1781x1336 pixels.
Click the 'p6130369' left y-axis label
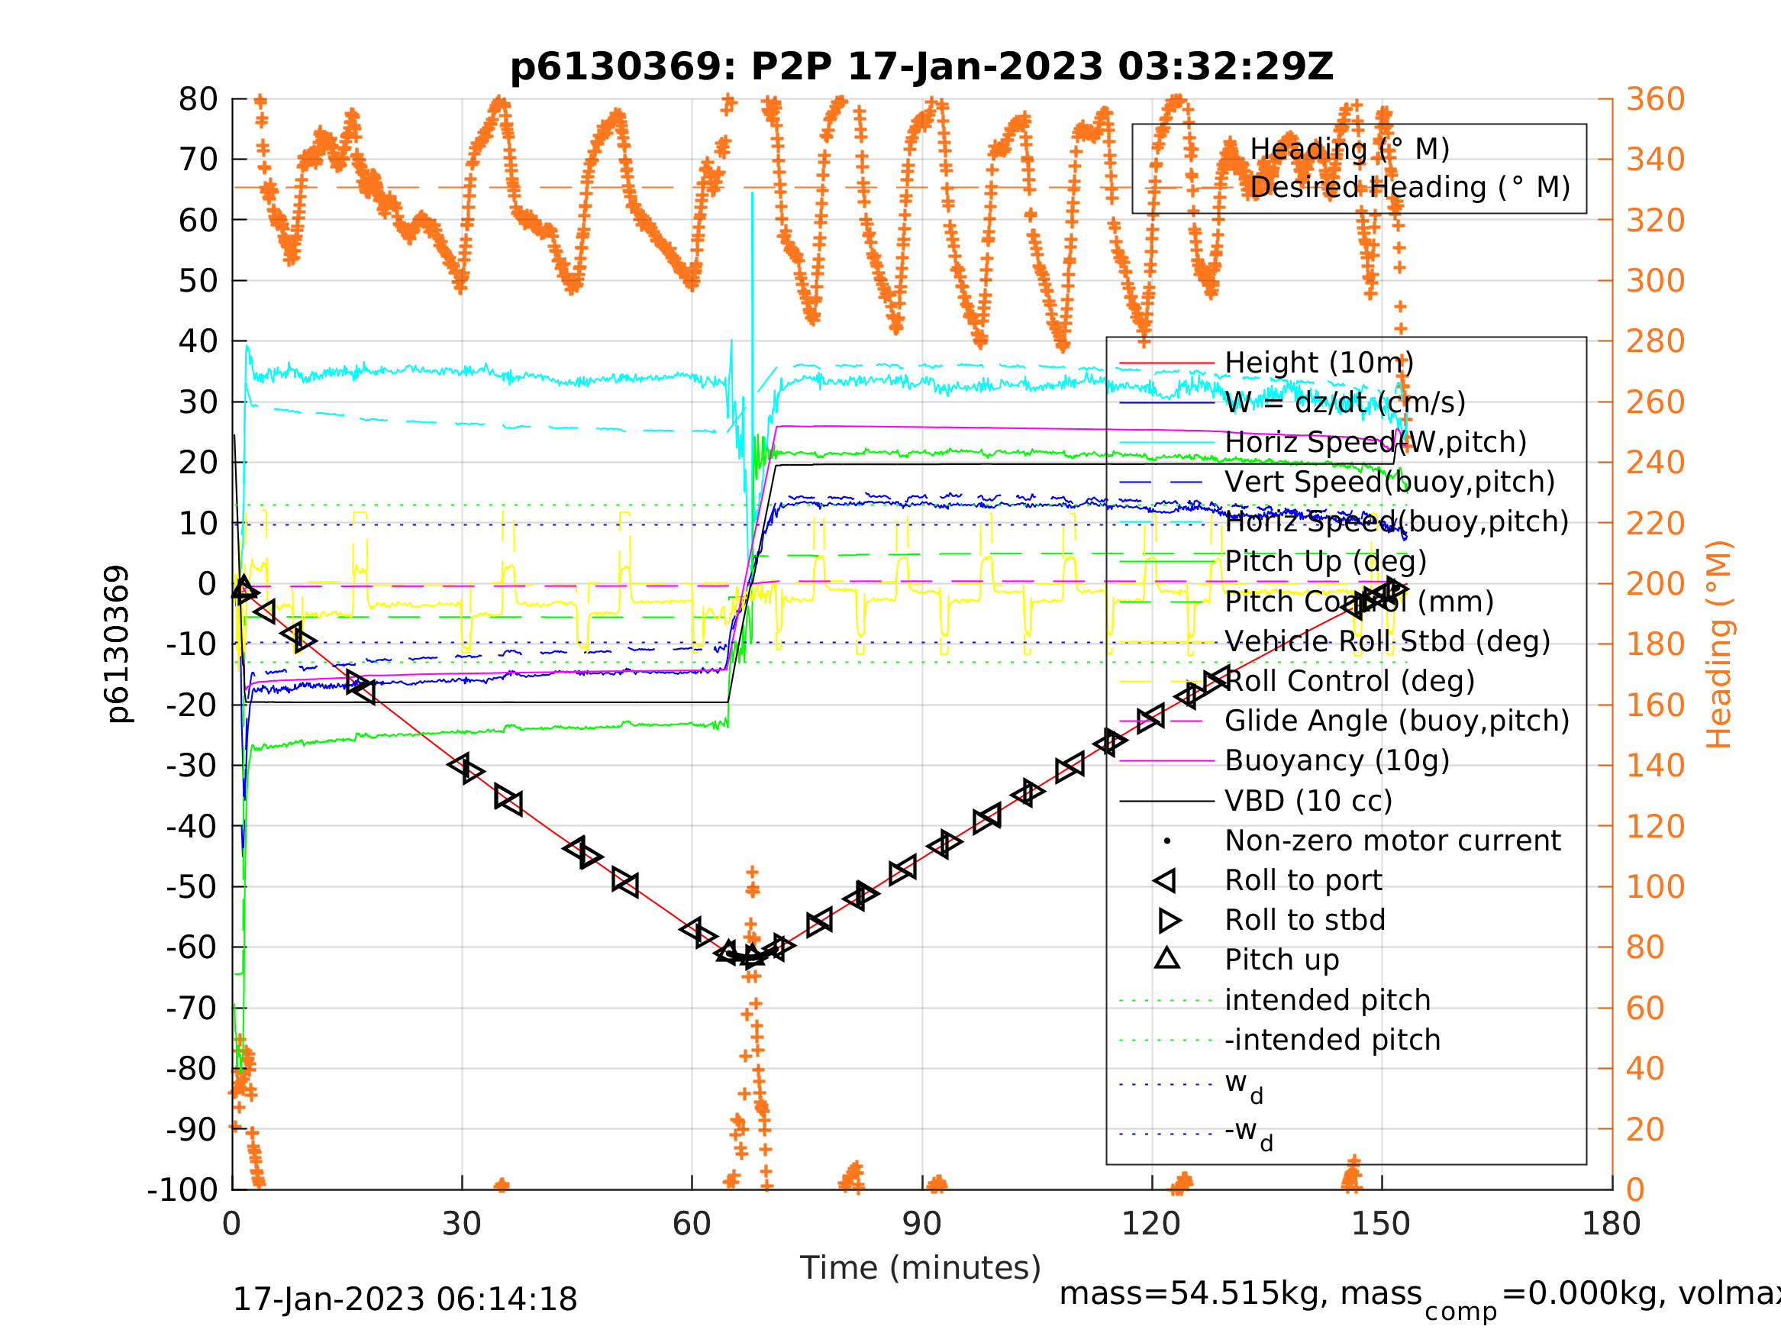(118, 644)
